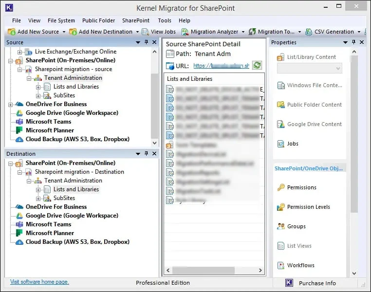371x292 pixels.
Task: Open the Public Folder menu
Action: point(99,20)
